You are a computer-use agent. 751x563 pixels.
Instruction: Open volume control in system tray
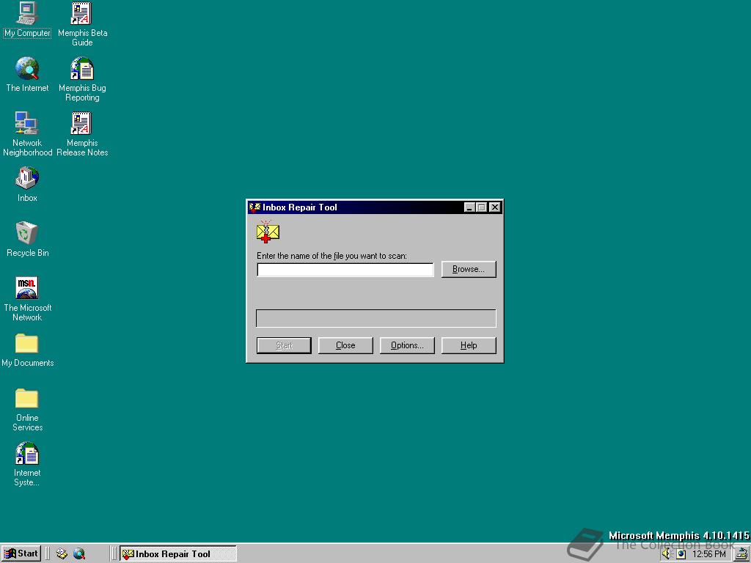[x=667, y=554]
